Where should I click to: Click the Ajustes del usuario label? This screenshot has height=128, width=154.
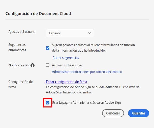(x=22, y=32)
